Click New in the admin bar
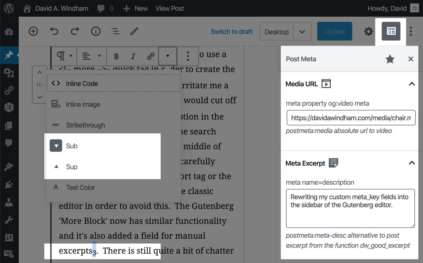 coord(135,8)
